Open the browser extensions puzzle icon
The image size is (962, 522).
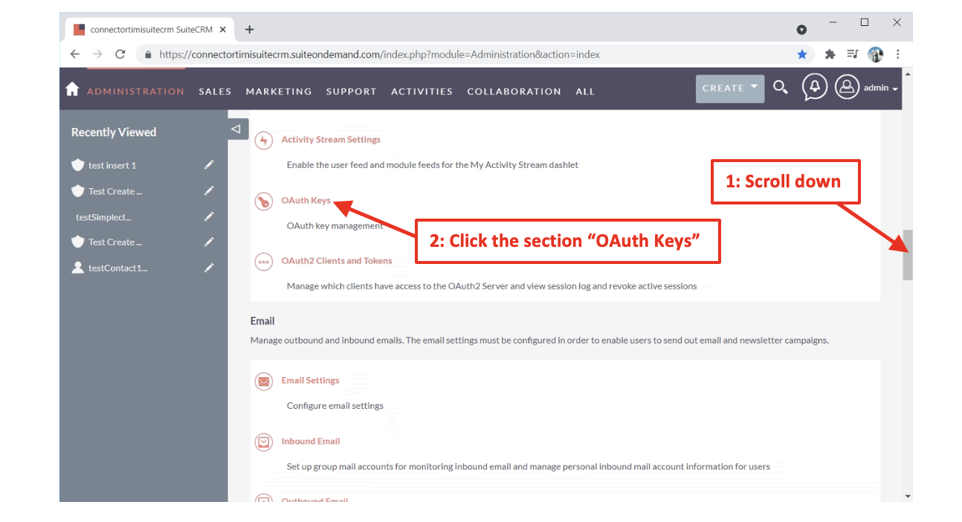pos(830,54)
